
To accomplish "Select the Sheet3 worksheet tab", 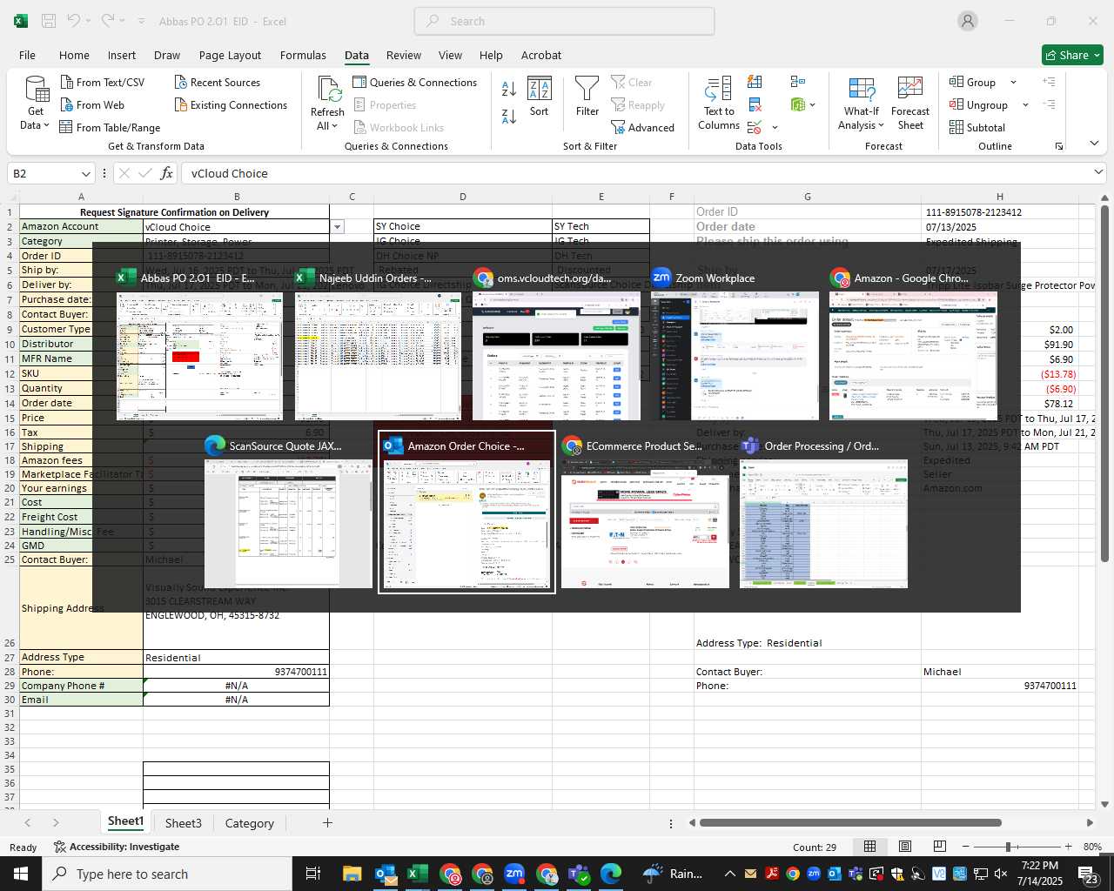I will (x=183, y=823).
